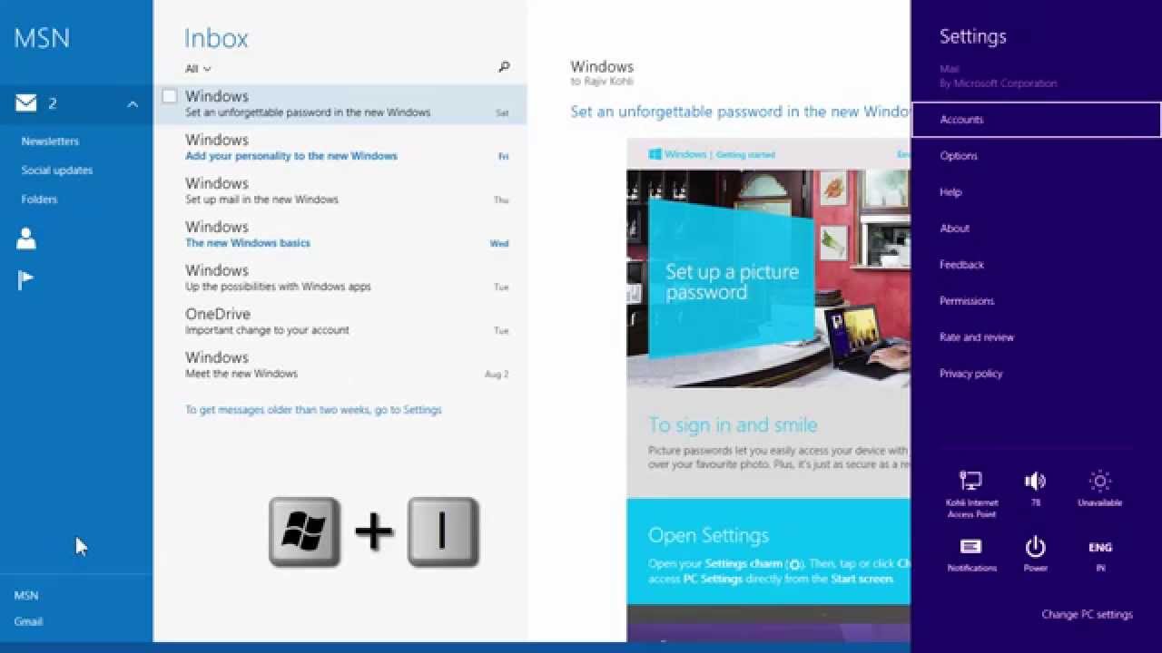Open the Newsletters folder
Viewport: 1162px width, 653px height.
click(x=50, y=141)
